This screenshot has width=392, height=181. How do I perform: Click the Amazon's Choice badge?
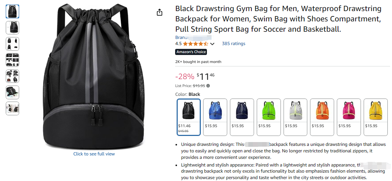coord(191,52)
